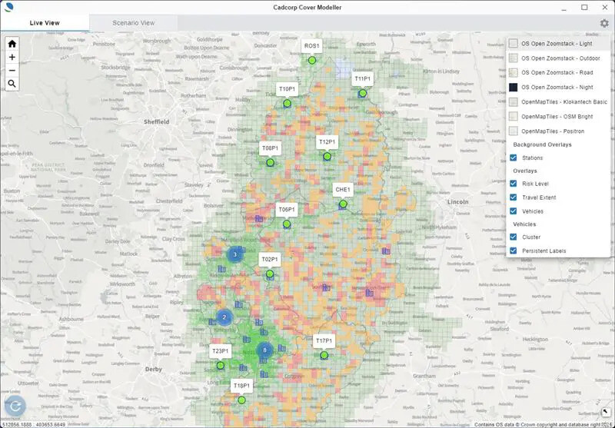This screenshot has height=428, width=615.
Task: Switch to the Scenario View tab
Action: (134, 23)
